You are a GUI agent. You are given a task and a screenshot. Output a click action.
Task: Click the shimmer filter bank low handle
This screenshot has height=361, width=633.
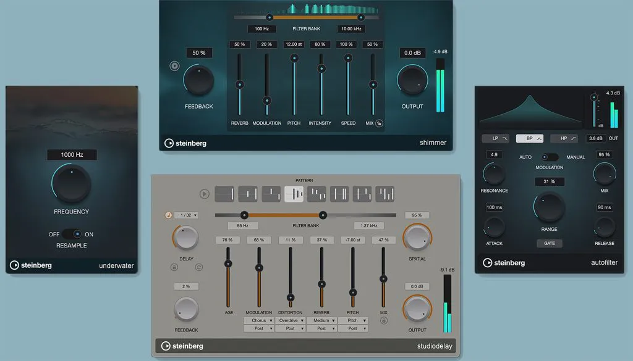pos(270,17)
